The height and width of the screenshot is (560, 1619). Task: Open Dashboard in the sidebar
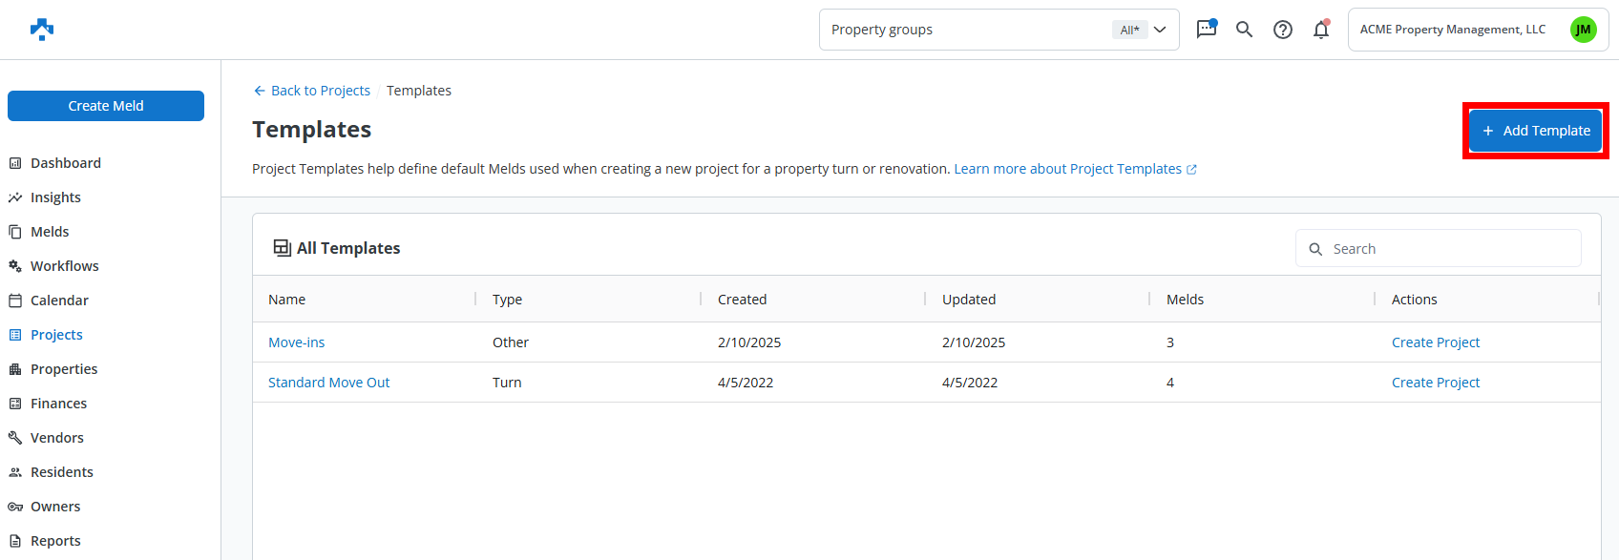65,163
